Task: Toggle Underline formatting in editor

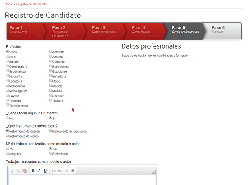Action: [x=45, y=170]
